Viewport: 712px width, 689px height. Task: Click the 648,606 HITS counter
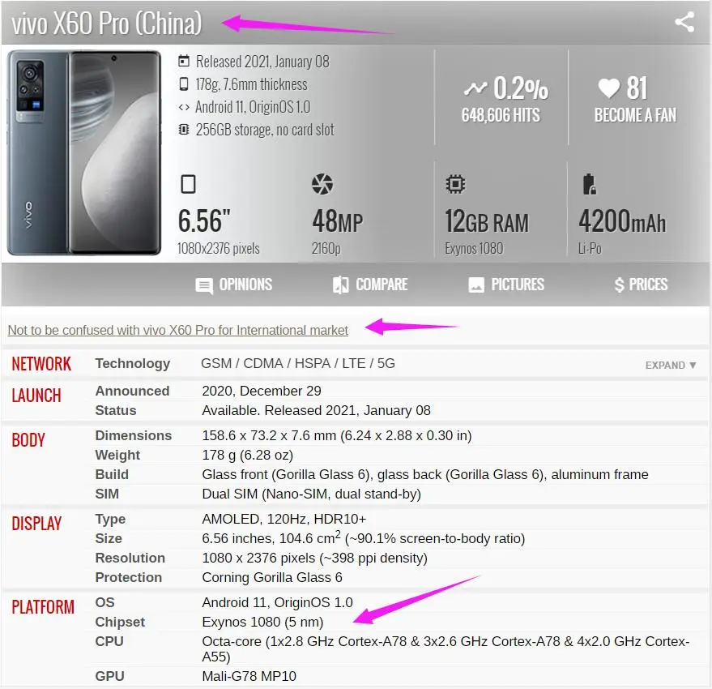[x=501, y=115]
